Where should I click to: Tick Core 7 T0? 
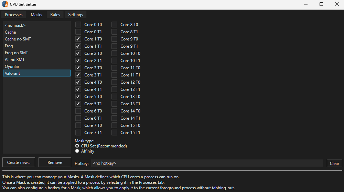click(78, 125)
